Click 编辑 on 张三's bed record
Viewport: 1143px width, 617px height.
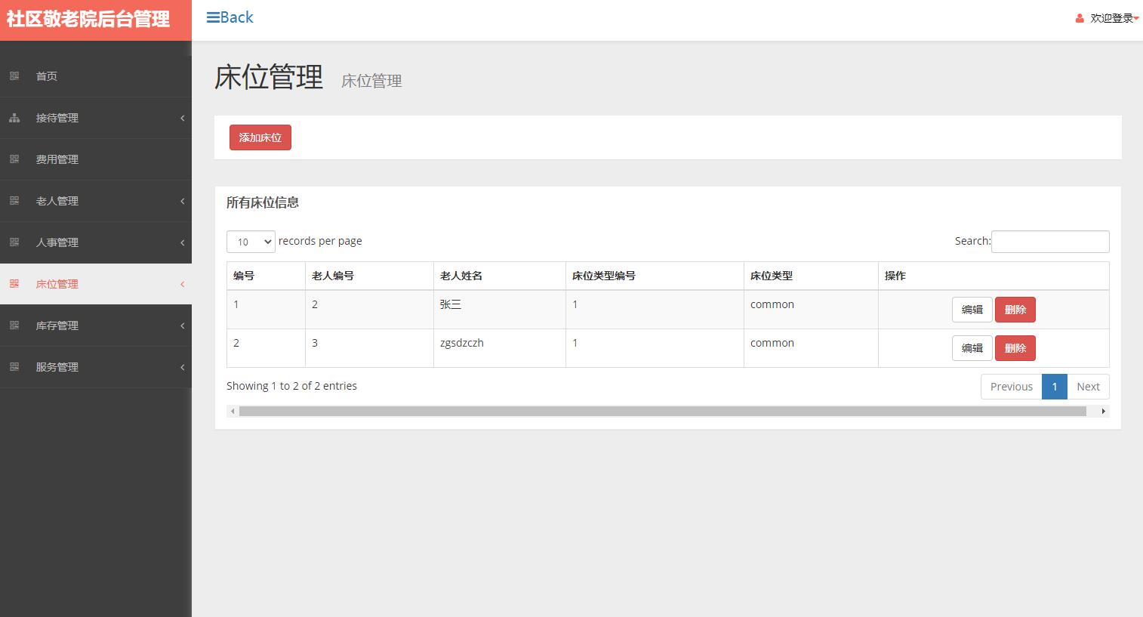(971, 309)
